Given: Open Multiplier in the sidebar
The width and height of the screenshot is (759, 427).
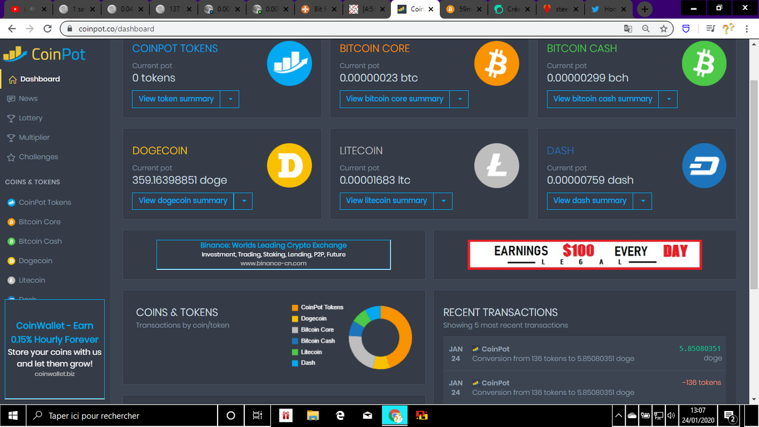Looking at the screenshot, I should [x=34, y=138].
